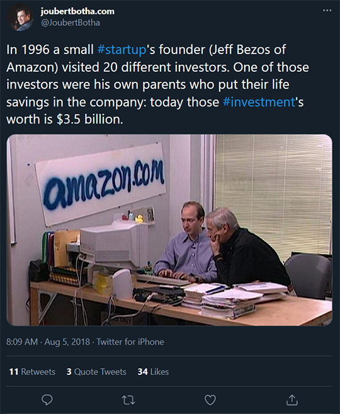View the 3 Quote Tweets list

(96, 372)
